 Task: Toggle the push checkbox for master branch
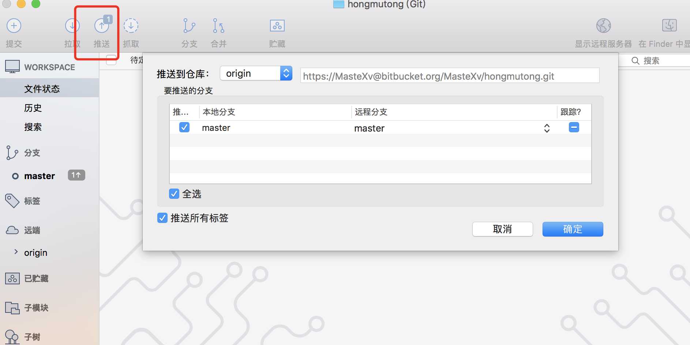coord(184,127)
